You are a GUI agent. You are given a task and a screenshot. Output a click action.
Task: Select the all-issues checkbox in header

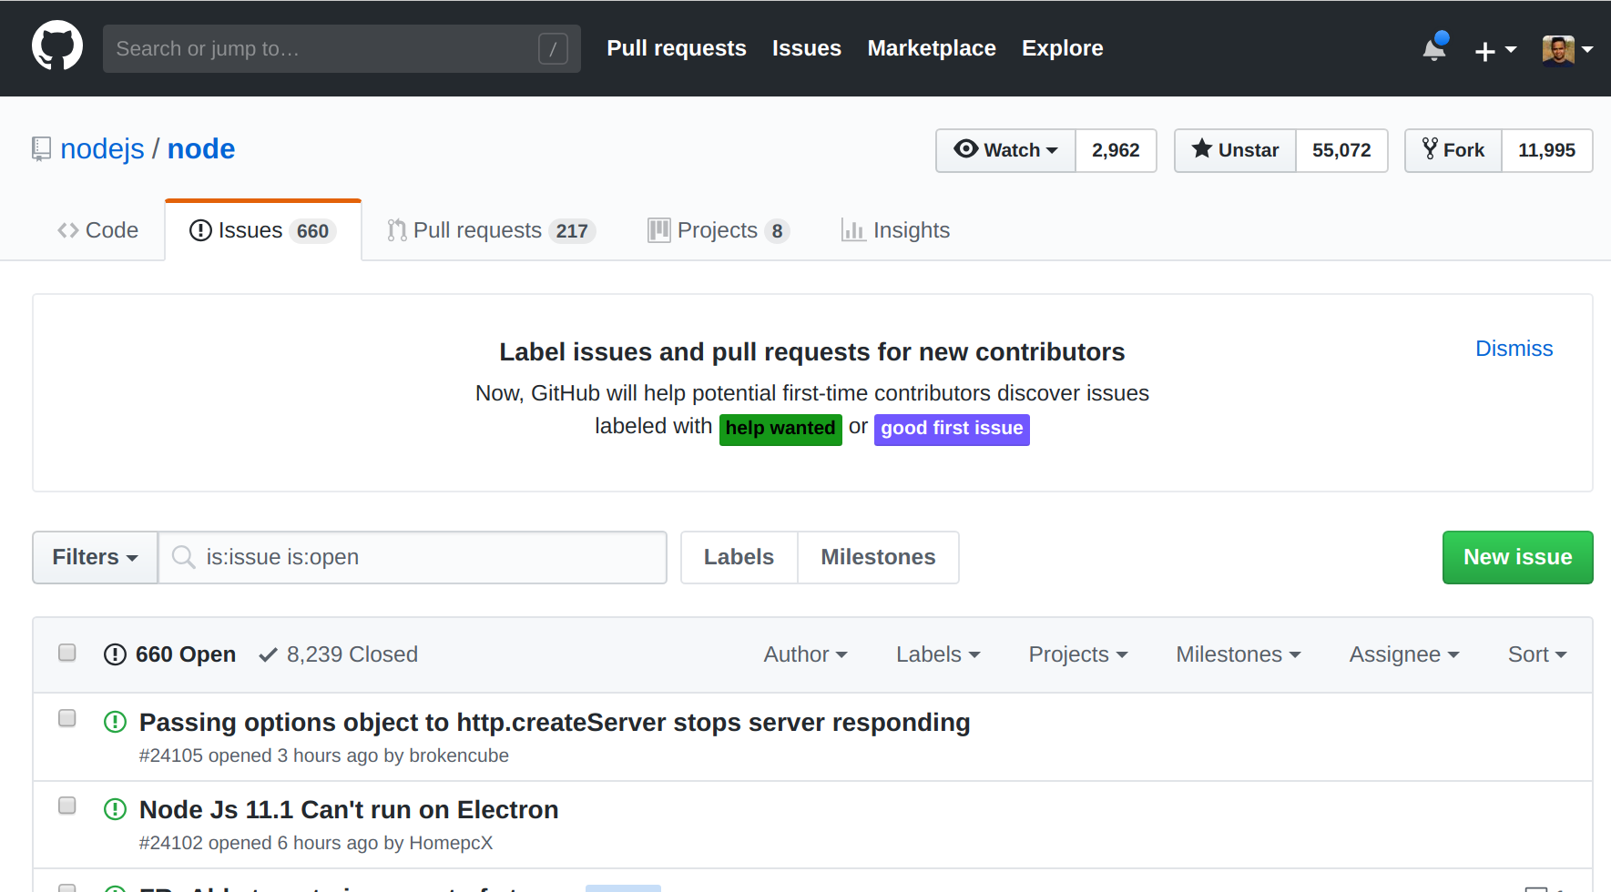67,653
